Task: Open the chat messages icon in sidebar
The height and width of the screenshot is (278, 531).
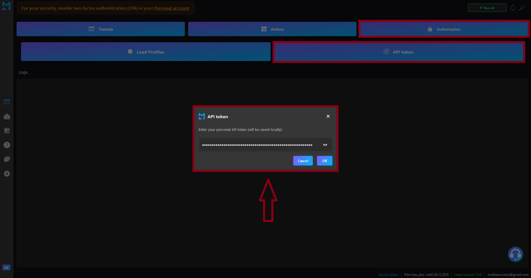Action: (x=7, y=159)
